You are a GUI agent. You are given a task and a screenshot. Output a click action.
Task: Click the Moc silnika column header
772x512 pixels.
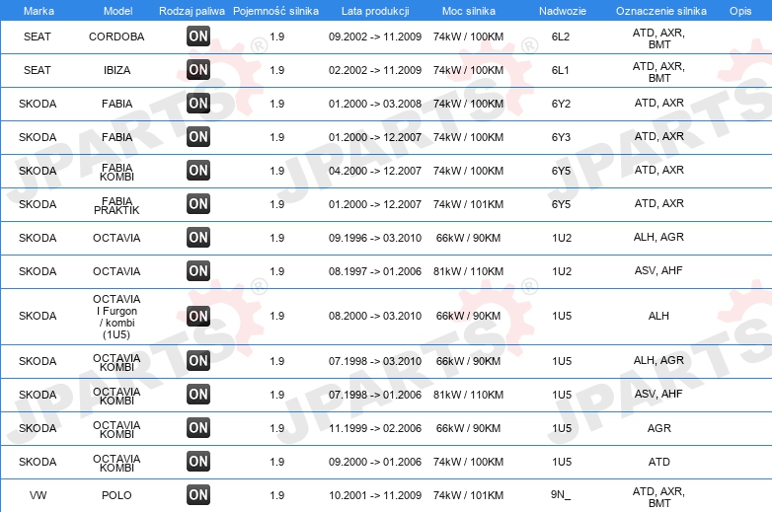pos(469,11)
